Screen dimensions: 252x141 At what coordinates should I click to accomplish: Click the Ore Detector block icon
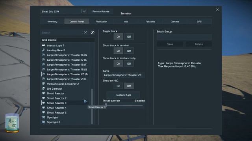pyautogui.click(x=43, y=89)
